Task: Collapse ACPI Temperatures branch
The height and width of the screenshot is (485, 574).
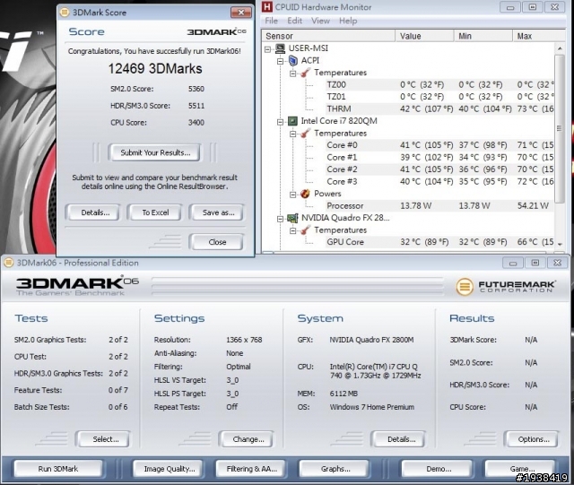Action: [293, 74]
